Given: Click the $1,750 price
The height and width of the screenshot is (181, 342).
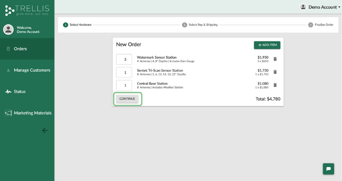Looking at the screenshot, I should coord(263,70).
